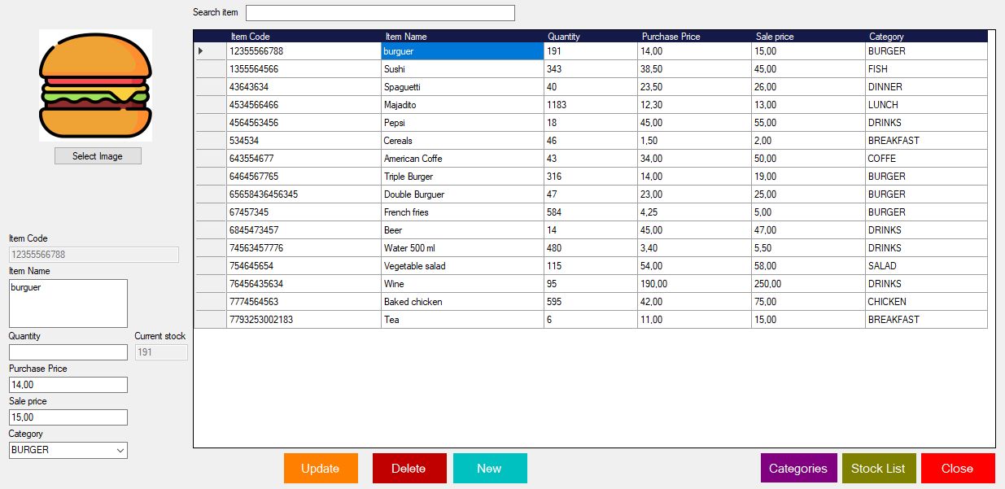Click the burger item image thumbnail
Screen dimensions: 1005x489
point(95,85)
